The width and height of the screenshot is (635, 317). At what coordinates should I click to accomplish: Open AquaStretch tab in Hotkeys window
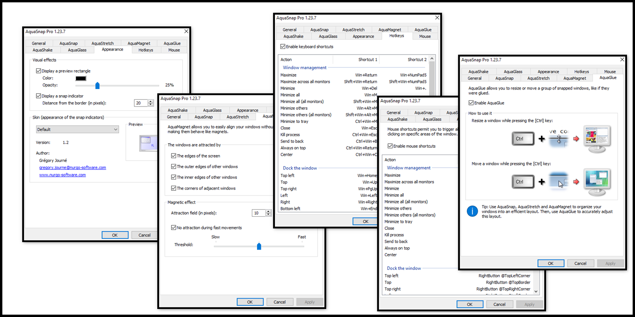pos(353,30)
